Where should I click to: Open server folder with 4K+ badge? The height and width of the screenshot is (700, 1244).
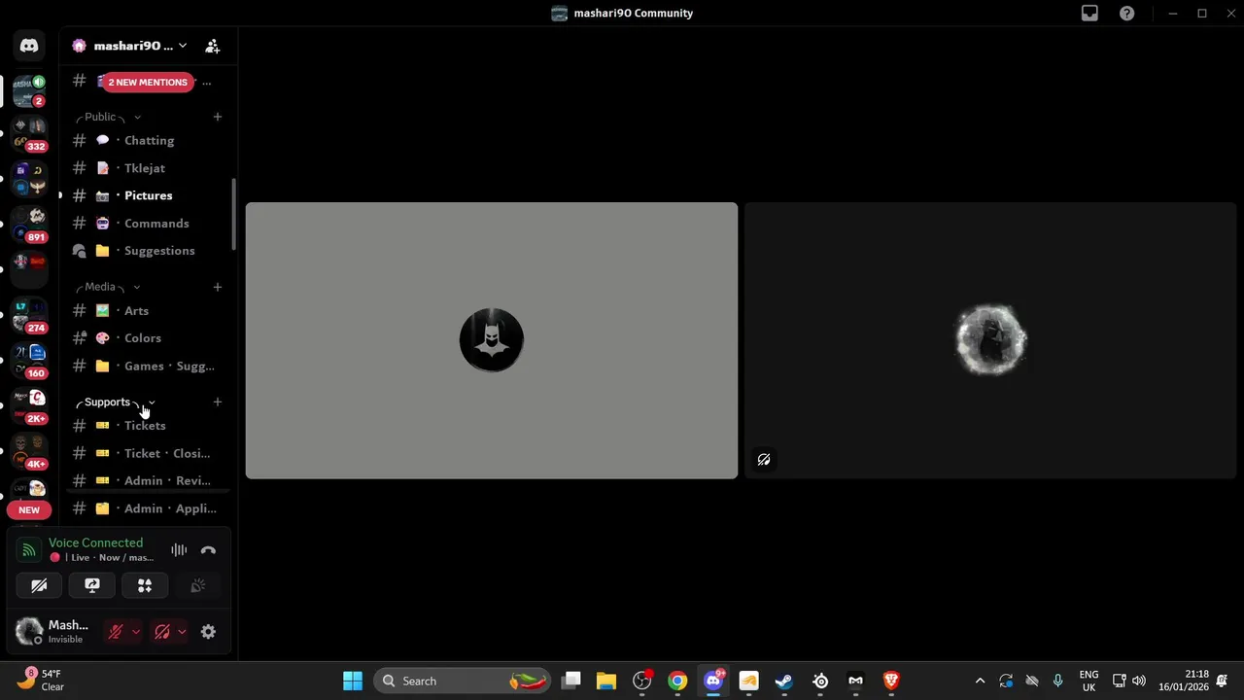coord(29,453)
